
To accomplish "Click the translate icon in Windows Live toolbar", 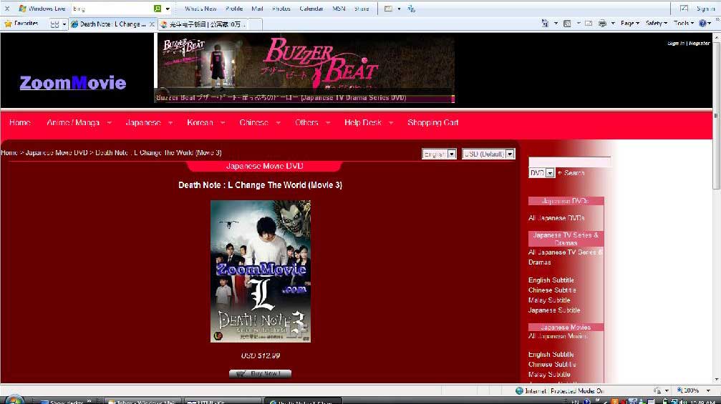I will 411,9.
